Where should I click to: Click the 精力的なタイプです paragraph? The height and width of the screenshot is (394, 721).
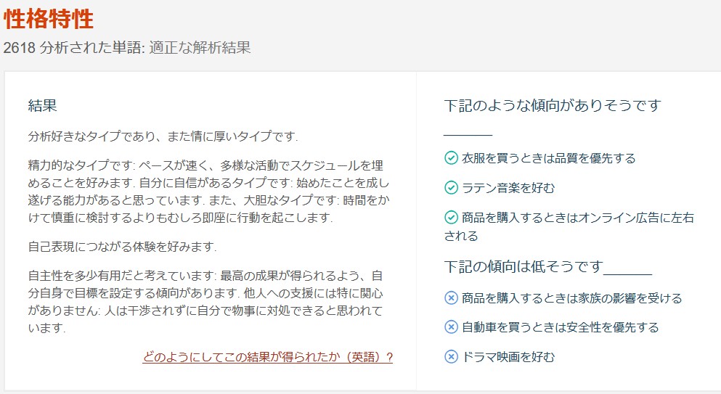click(x=209, y=192)
